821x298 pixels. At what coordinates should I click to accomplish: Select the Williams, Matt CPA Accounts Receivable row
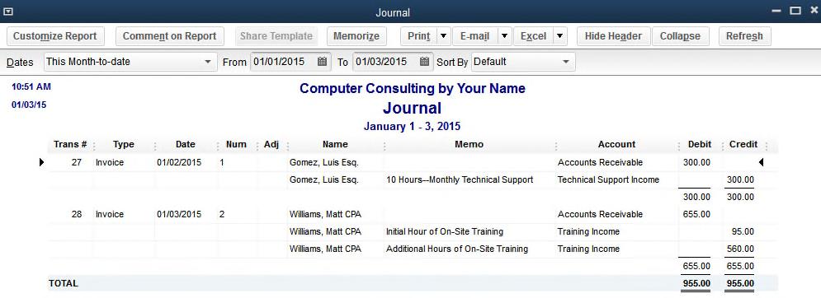pyautogui.click(x=413, y=214)
